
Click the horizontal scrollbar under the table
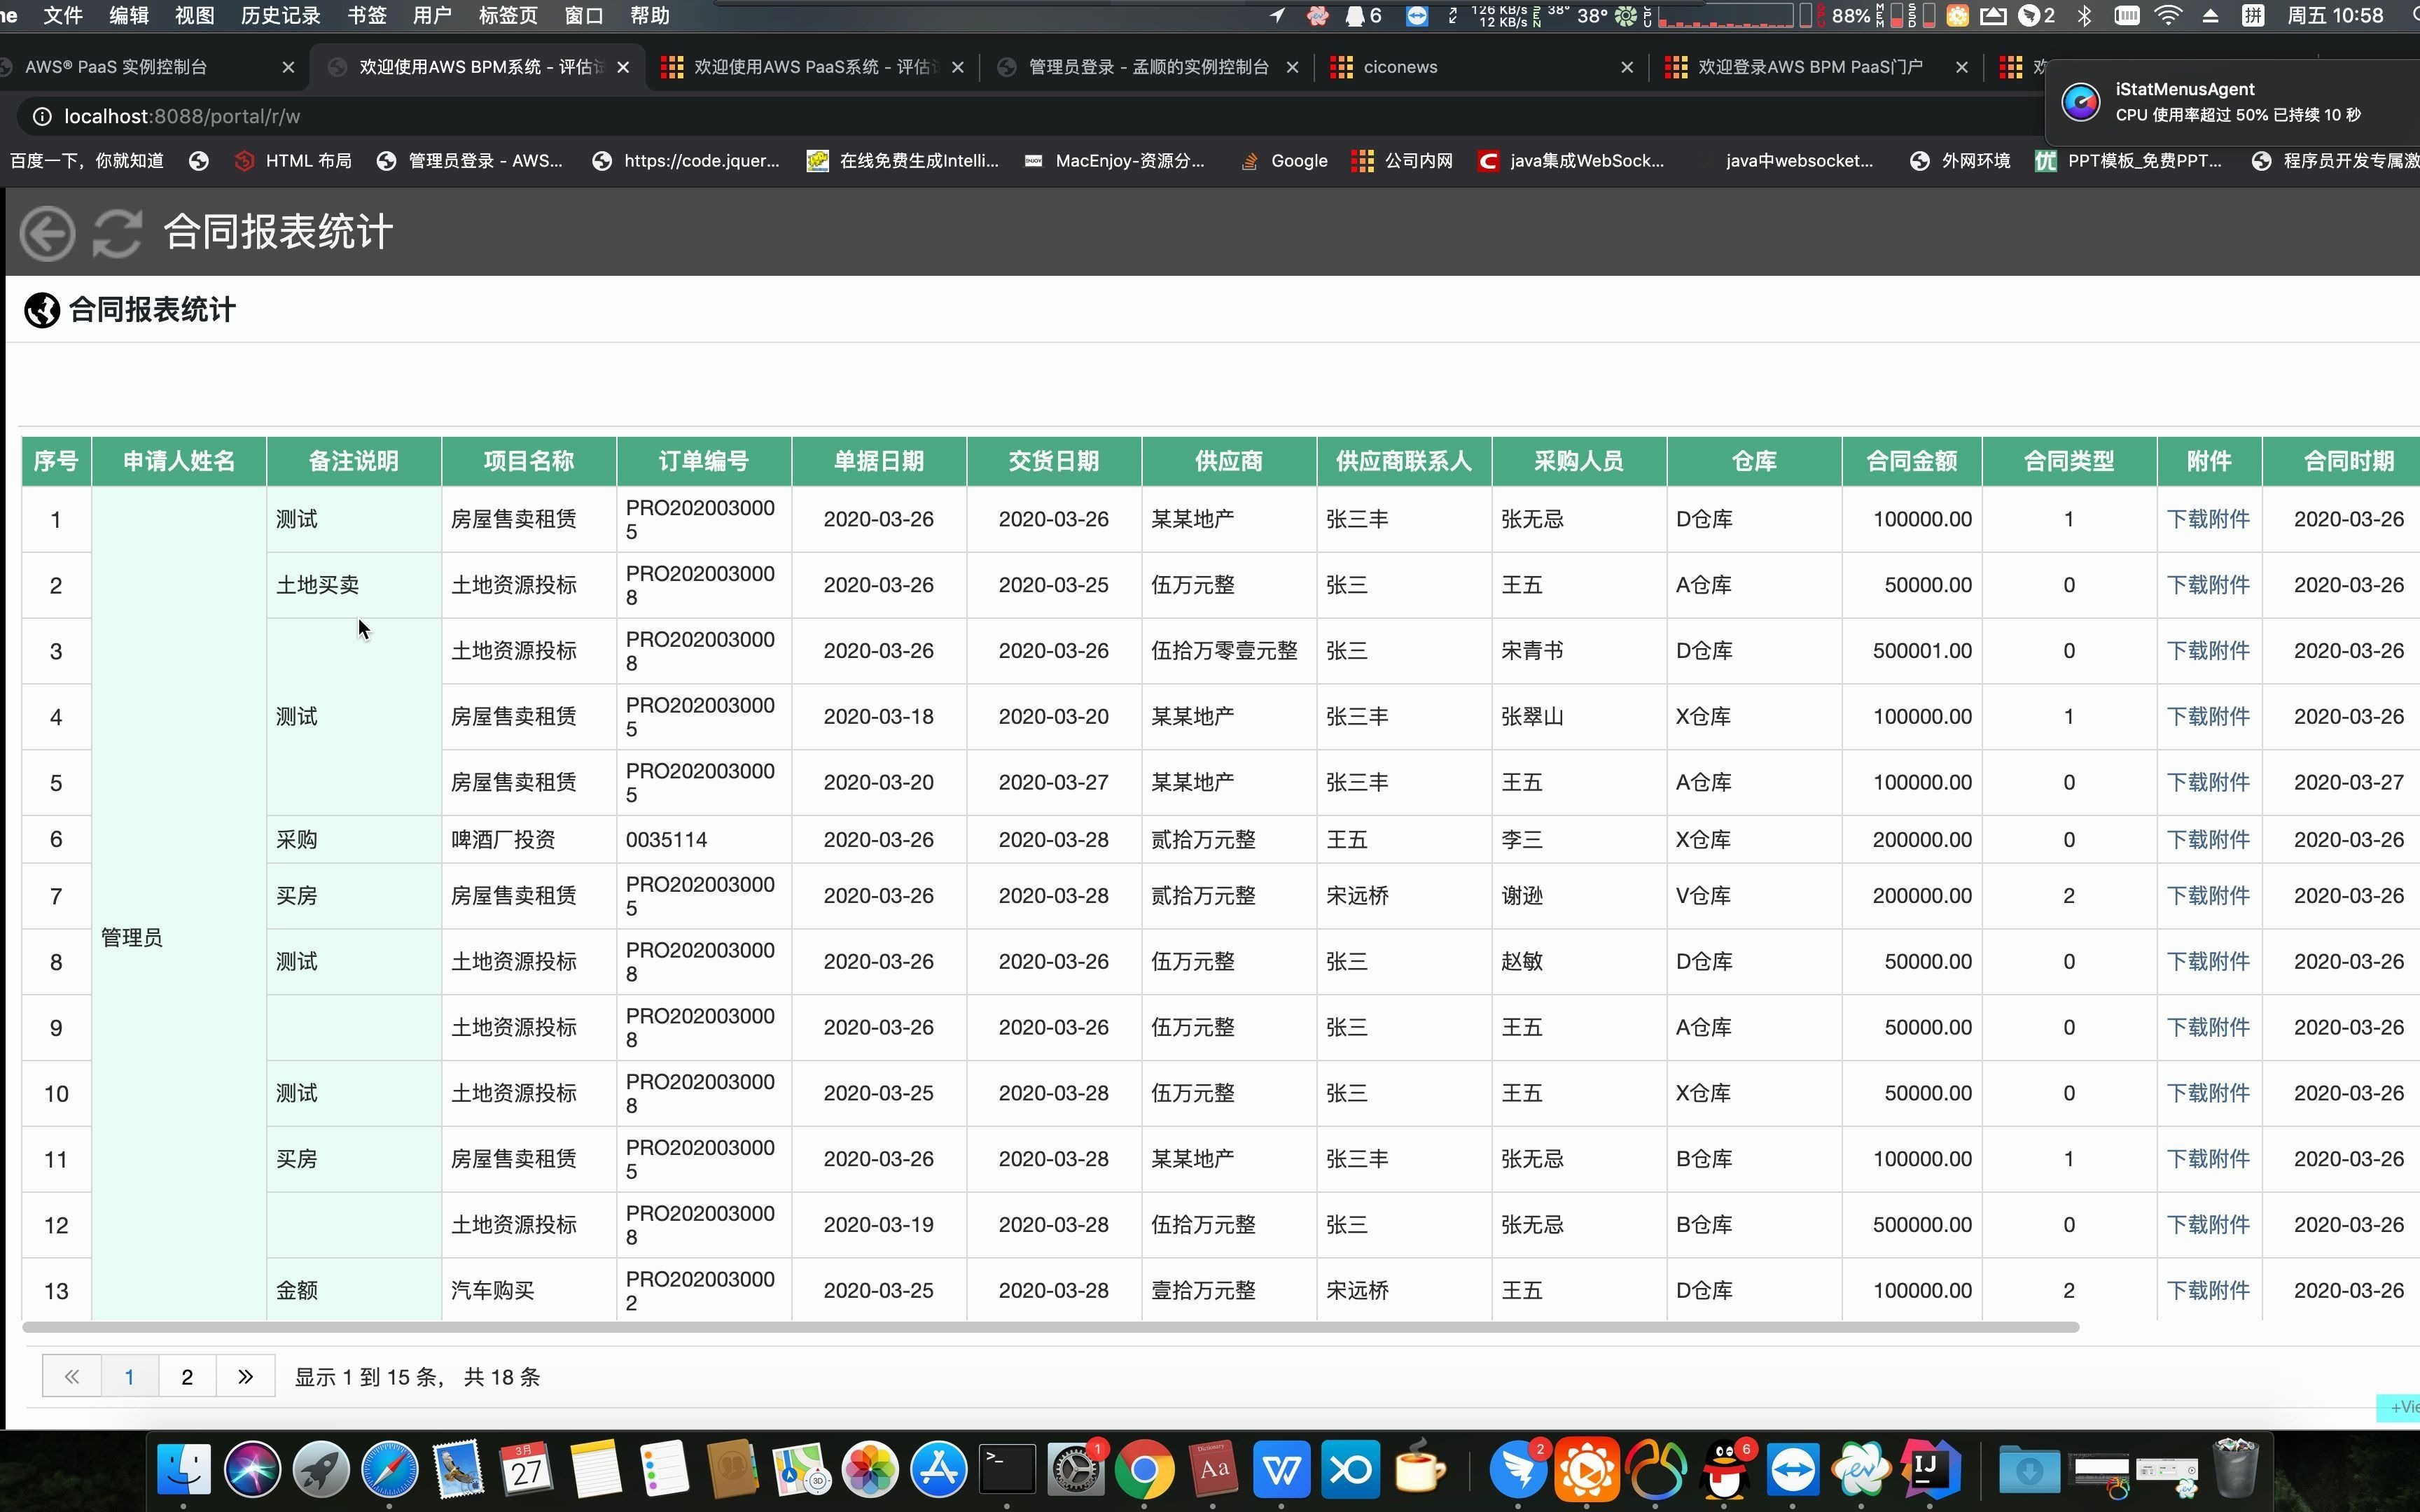pyautogui.click(x=1050, y=1328)
